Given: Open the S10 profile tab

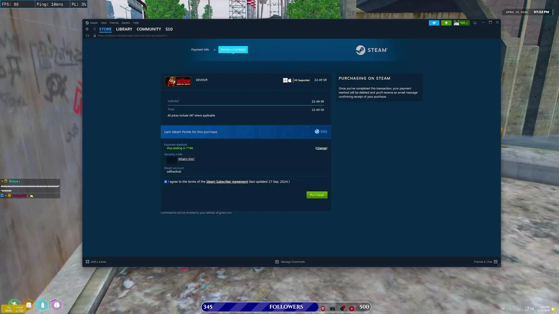Looking at the screenshot, I should tap(169, 29).
